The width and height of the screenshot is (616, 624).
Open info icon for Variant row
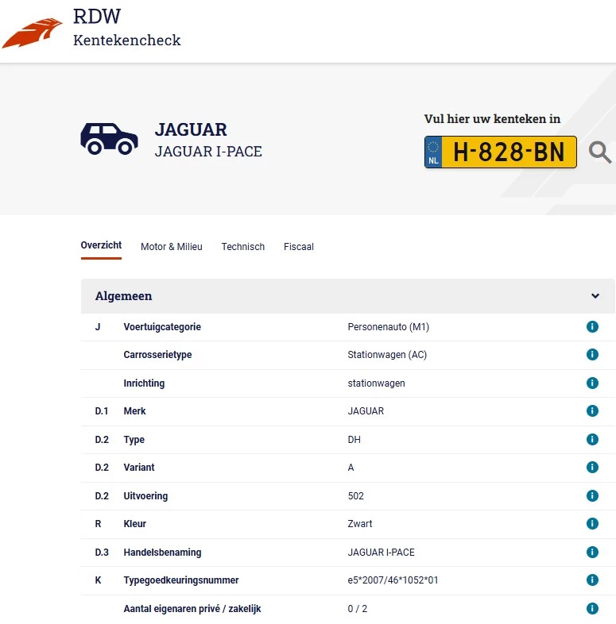(592, 468)
